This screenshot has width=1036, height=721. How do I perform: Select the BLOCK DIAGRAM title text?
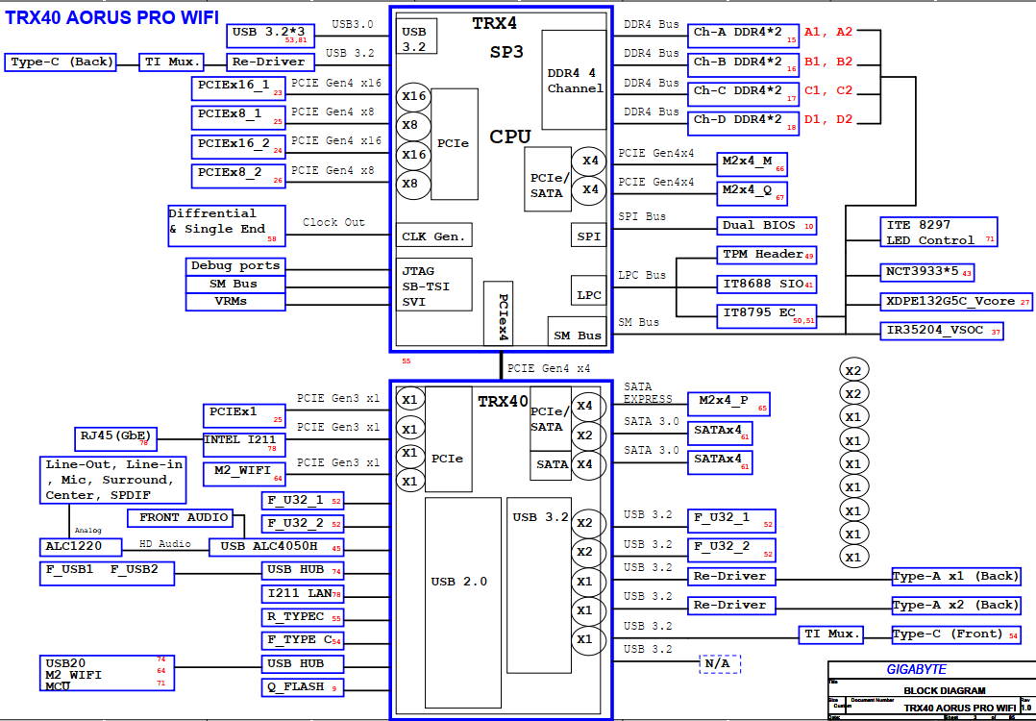[944, 690]
